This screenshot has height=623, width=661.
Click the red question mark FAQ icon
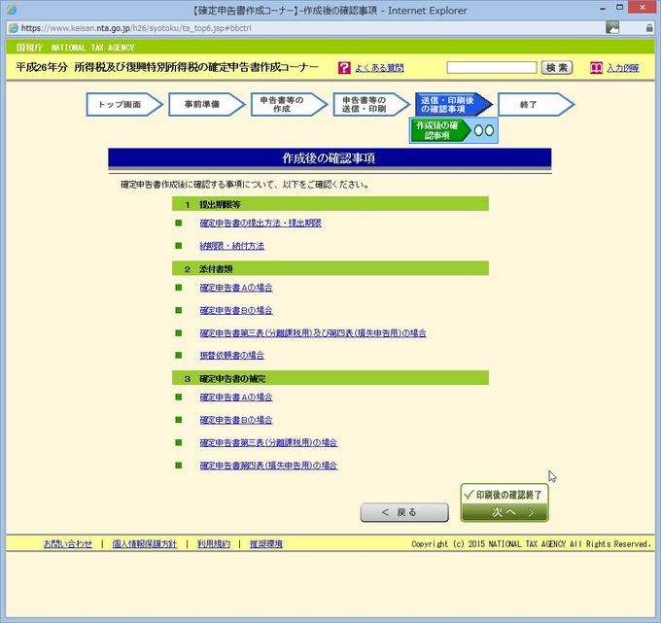tap(344, 68)
